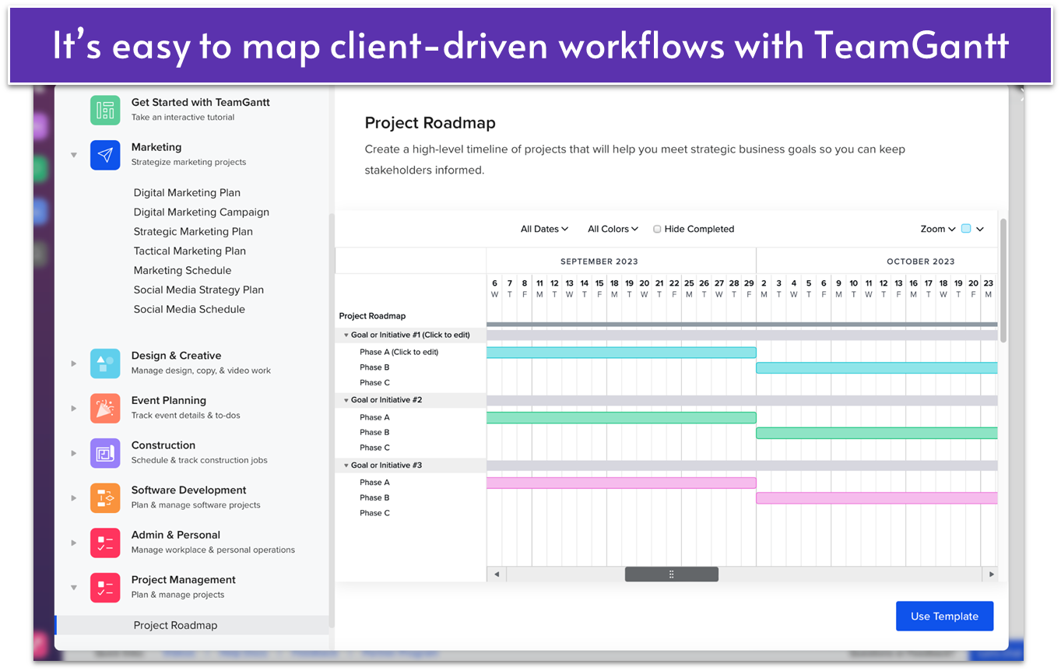The image size is (1061, 671).
Task: Click the light blue square next to Zoom
Action: (x=966, y=229)
